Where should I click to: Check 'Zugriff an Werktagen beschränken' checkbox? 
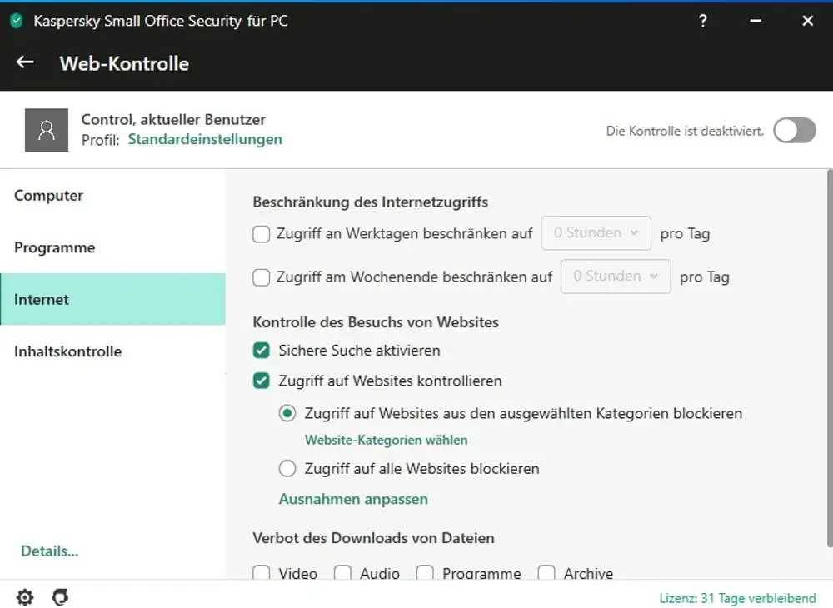pyautogui.click(x=262, y=234)
